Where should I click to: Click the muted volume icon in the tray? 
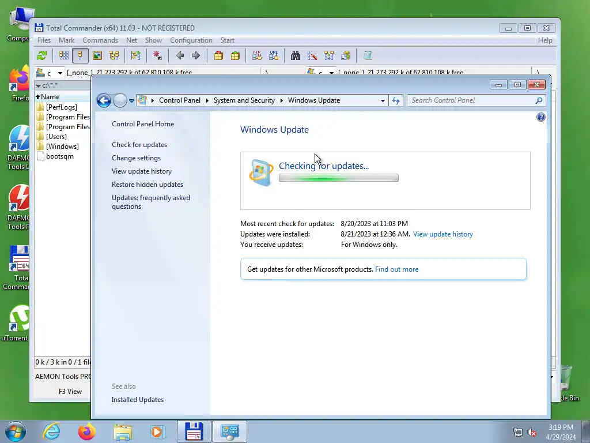pyautogui.click(x=532, y=433)
